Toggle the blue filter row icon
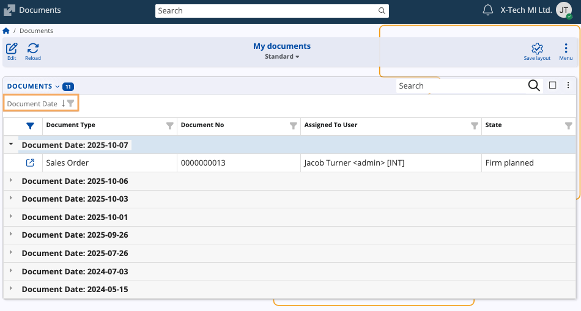 pos(30,126)
